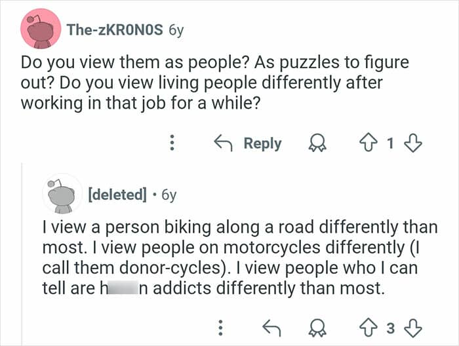The image size is (459, 346).
Task: Click The-zKRONOS user avatar
Action: 41,29
